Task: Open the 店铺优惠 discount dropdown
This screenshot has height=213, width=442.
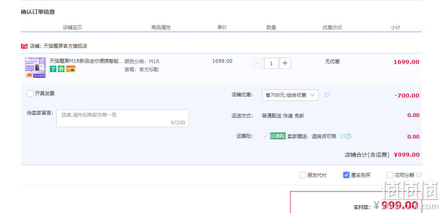Action: (290, 95)
